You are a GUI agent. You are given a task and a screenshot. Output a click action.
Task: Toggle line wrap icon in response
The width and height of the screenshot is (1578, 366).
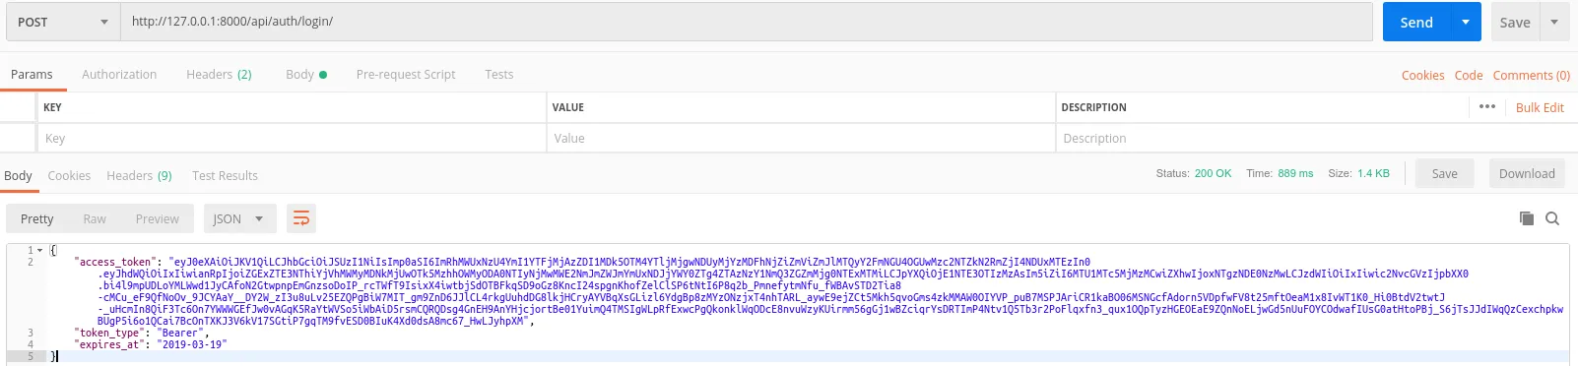(301, 218)
